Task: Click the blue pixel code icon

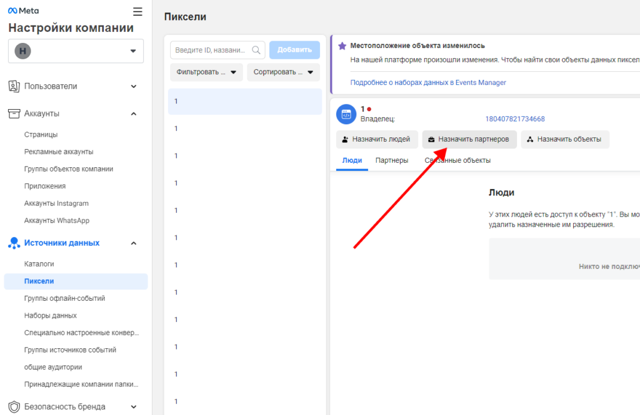Action: click(346, 114)
